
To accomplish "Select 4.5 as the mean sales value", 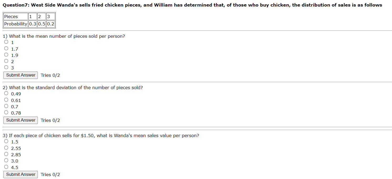I will point(6,166).
